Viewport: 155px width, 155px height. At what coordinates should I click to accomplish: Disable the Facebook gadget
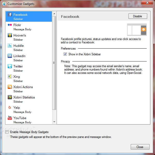(138, 16)
